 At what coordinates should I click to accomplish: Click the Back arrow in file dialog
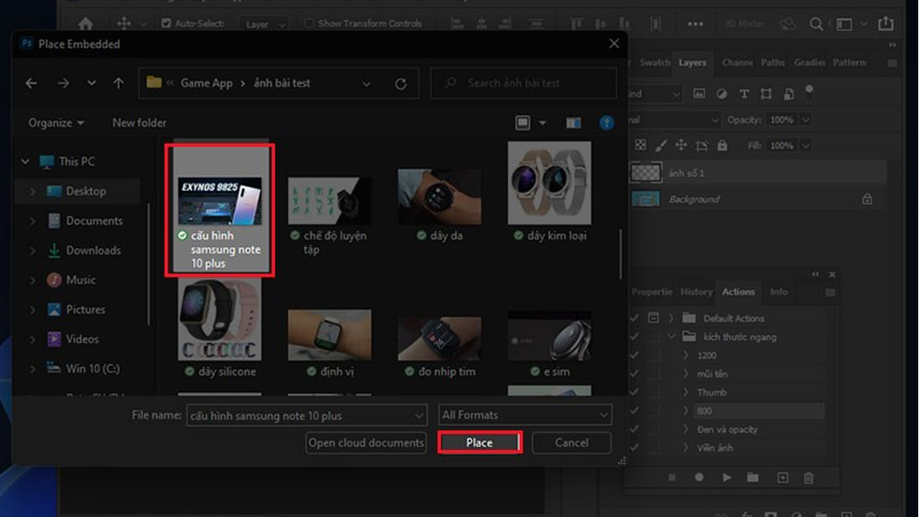pos(31,83)
